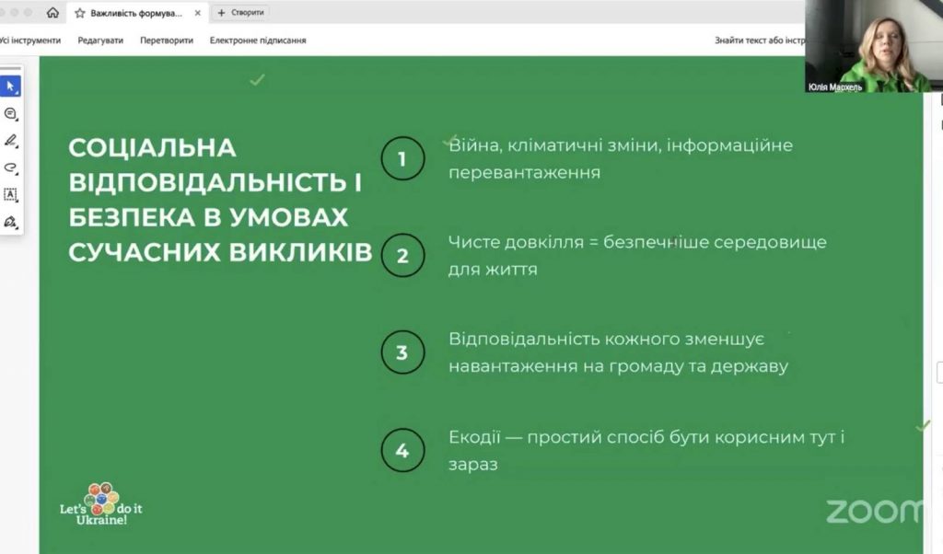This screenshot has width=943, height=554.
Task: Click Юлія Мархель video thumbnail
Action: [873, 46]
